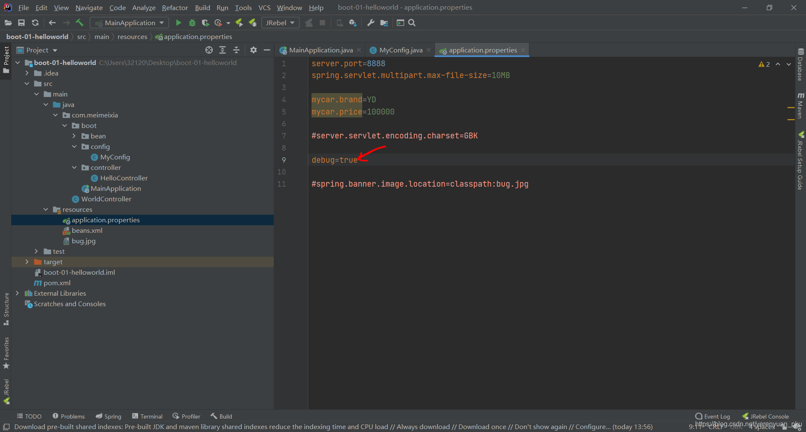Toggle the Structure side tool window
The image size is (806, 432).
[6, 309]
